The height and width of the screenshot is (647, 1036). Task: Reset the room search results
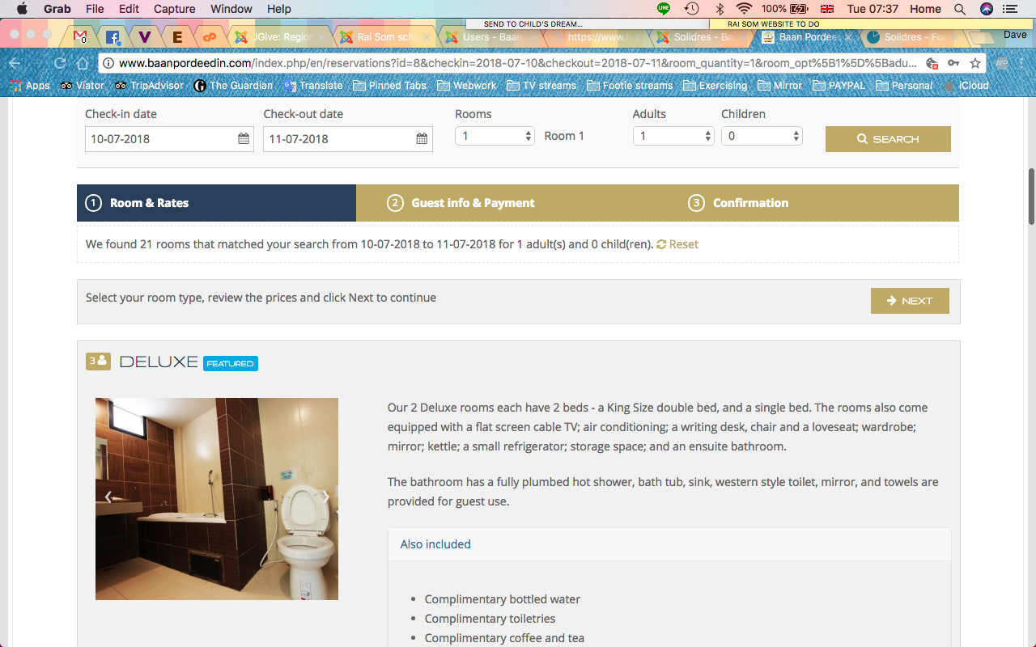[677, 244]
